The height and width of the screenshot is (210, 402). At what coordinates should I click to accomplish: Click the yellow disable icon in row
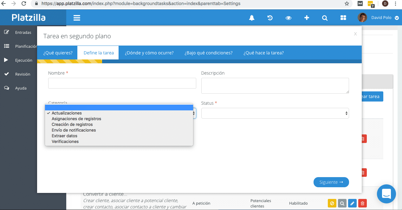pyautogui.click(x=332, y=203)
